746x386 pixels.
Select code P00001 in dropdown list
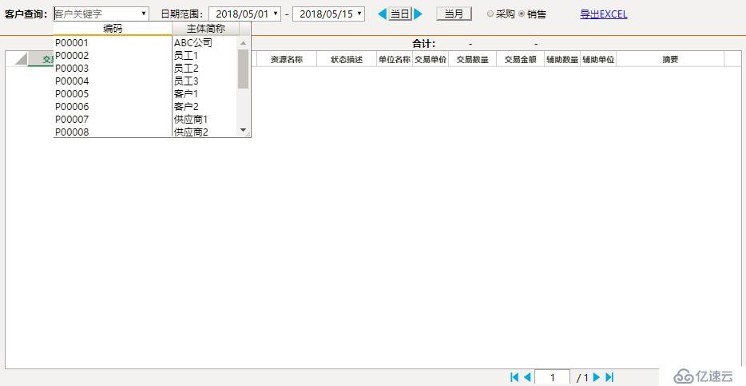tap(72, 43)
